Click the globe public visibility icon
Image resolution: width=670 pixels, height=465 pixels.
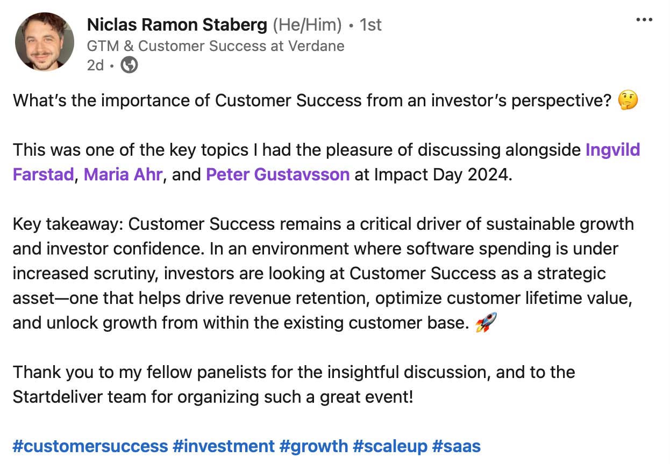click(129, 66)
